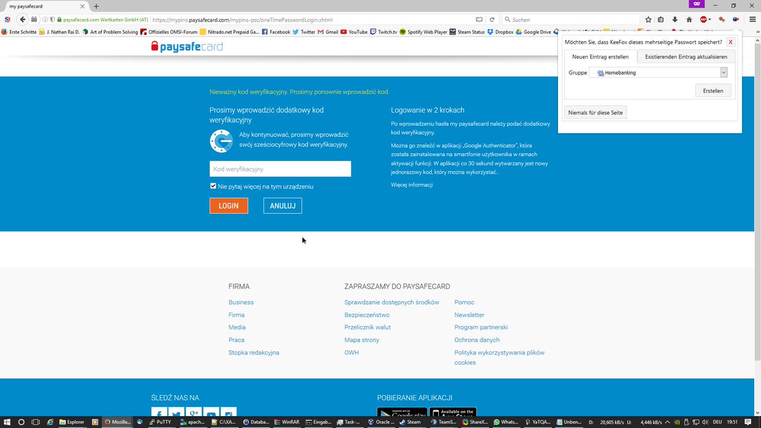Image resolution: width=761 pixels, height=428 pixels.
Task: Click the paysafecard logo
Action: coord(187,46)
